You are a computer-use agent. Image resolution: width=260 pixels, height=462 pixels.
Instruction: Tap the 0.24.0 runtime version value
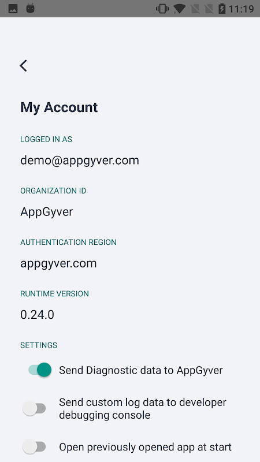click(37, 315)
